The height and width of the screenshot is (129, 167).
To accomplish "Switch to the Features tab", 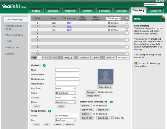I will [x=104, y=11].
